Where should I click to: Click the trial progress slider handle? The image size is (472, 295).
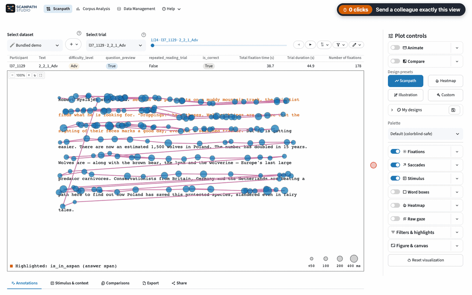point(153,45)
